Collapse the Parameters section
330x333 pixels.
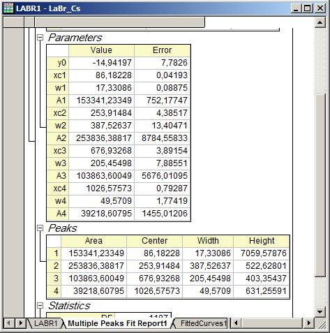click(40, 38)
